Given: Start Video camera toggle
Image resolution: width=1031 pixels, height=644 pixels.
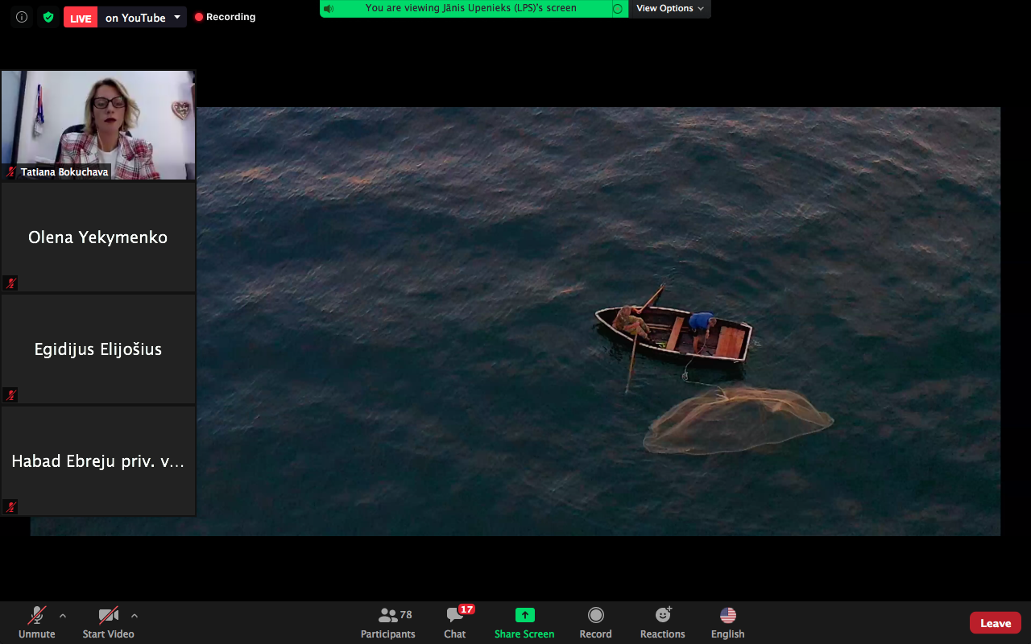Looking at the screenshot, I should 108,622.
